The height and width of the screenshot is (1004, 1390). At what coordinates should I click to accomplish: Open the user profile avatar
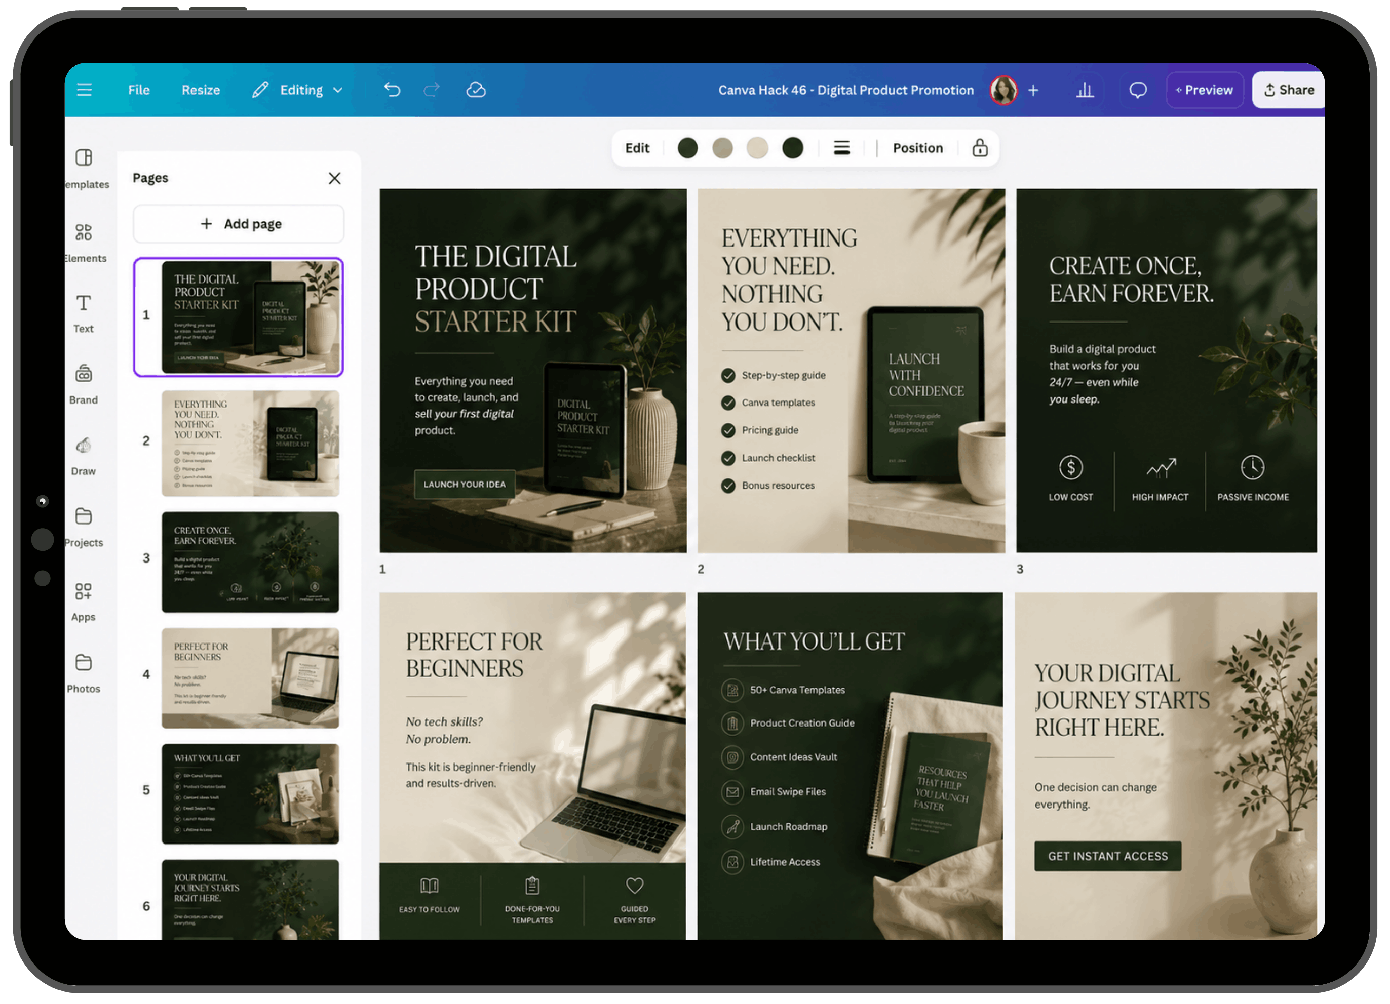[x=1003, y=90]
